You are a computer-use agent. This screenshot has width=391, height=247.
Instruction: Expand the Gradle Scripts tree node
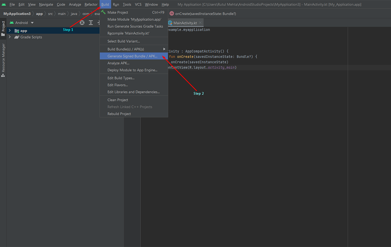click(x=10, y=37)
